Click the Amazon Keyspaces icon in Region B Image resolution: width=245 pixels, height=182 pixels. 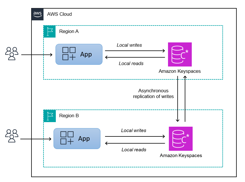(x=181, y=139)
